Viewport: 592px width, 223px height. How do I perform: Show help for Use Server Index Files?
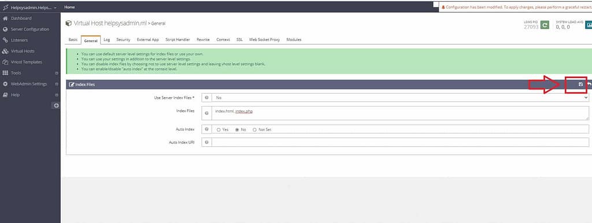point(206,98)
